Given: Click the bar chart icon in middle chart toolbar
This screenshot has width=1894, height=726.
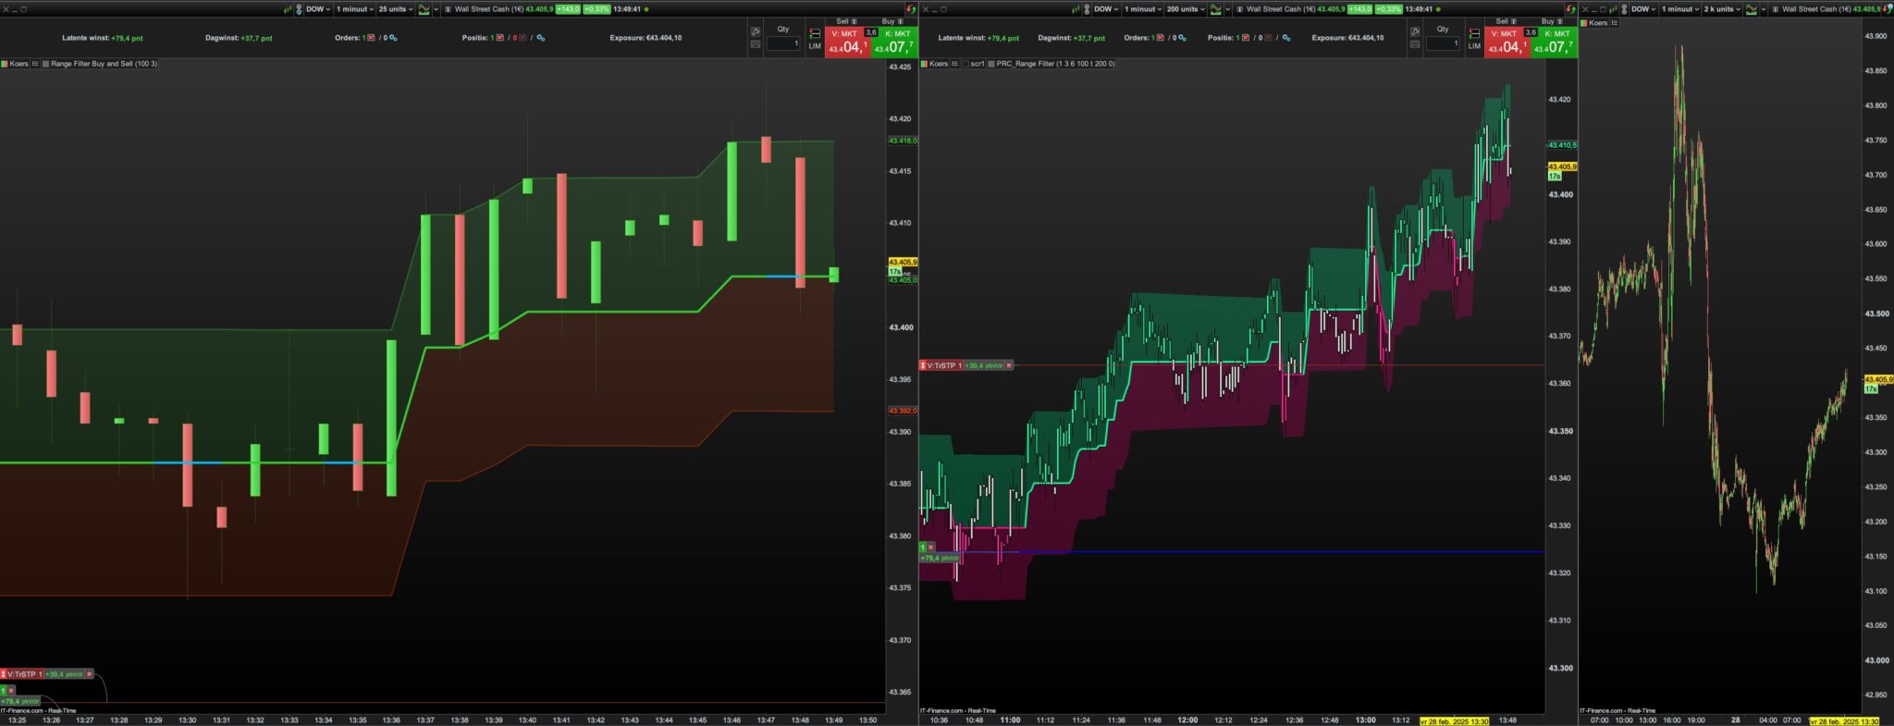Looking at the screenshot, I should [1076, 9].
